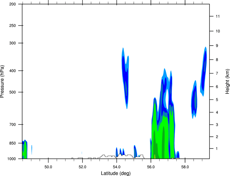The height and width of the screenshot is (176, 230).
Task: Click the 400 pressure tick label
Action: pyautogui.click(x=12, y=71)
